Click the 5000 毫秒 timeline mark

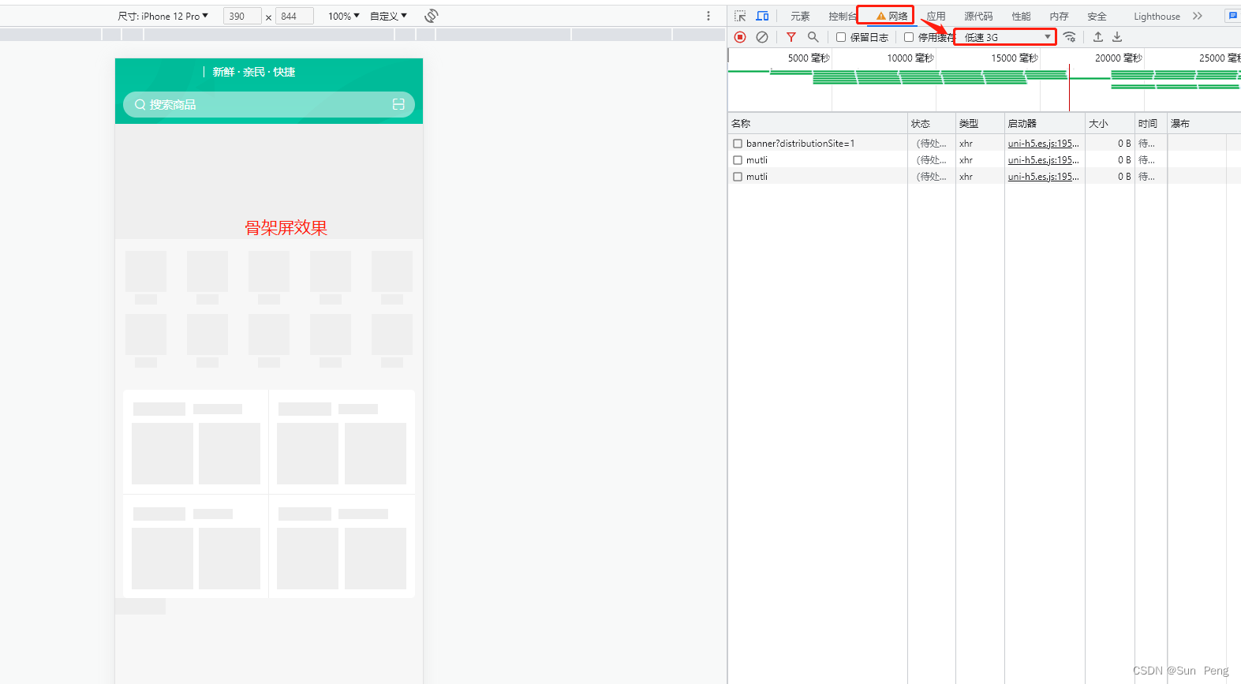[x=809, y=58]
